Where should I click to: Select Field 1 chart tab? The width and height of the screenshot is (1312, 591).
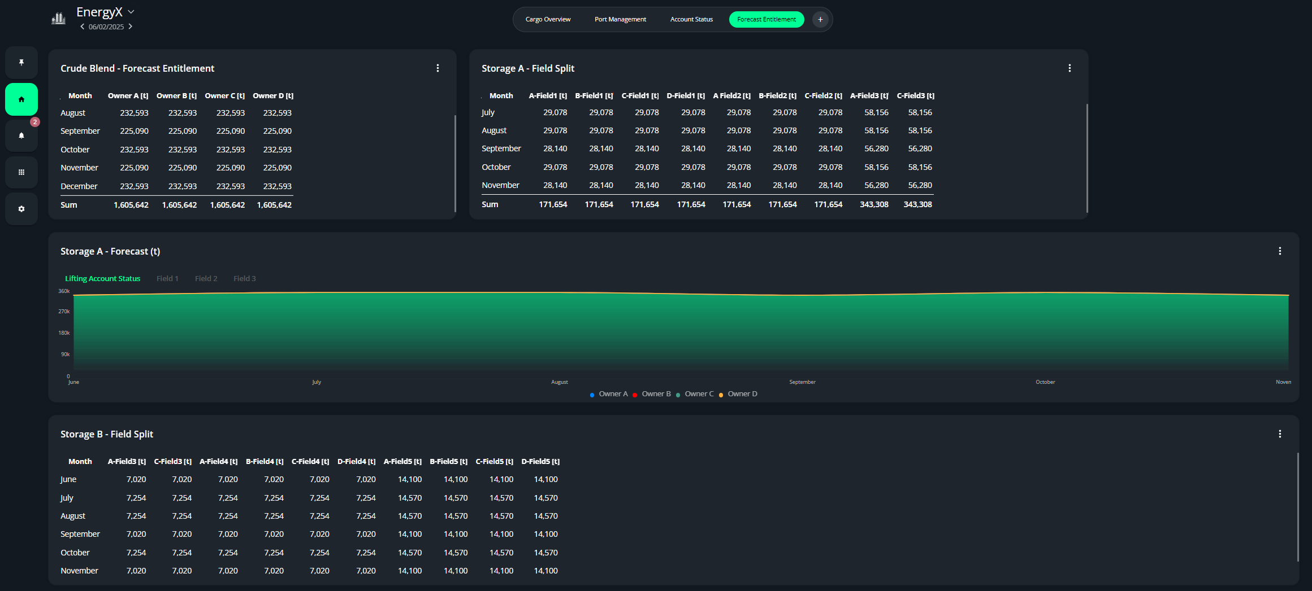pyautogui.click(x=167, y=278)
